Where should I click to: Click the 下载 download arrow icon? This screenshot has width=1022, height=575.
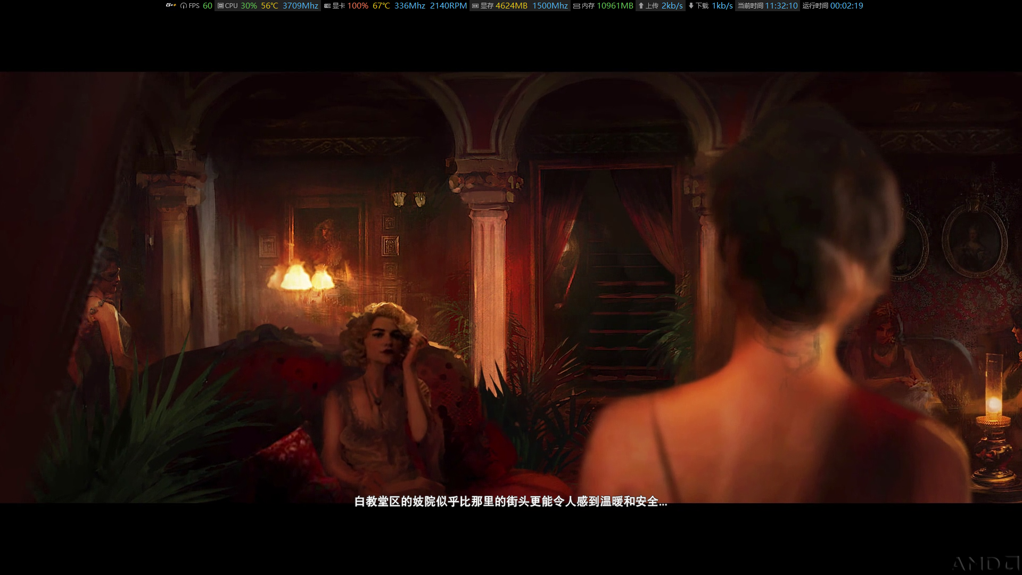coord(691,6)
